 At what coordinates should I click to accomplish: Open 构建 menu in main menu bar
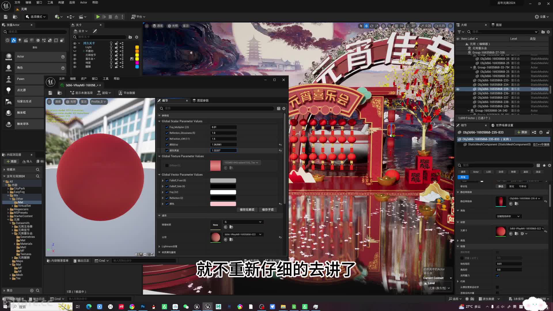click(61, 2)
